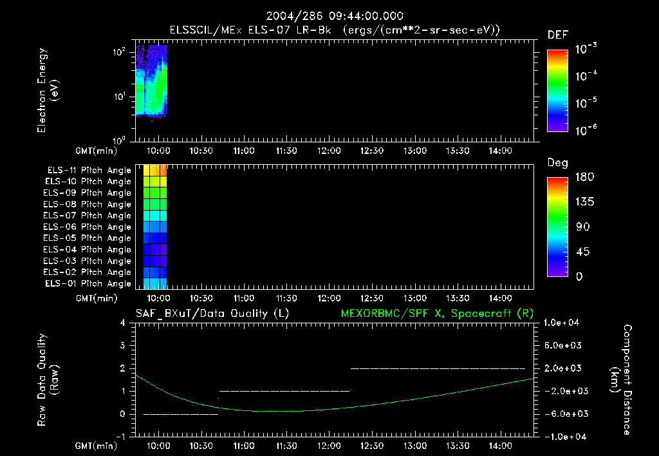Viewport: 659px width, 456px height.
Task: Click the electron energy spectrogram data block
Action: (x=151, y=81)
